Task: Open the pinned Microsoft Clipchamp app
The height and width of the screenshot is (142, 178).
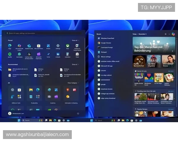Action: [x=39, y=54]
